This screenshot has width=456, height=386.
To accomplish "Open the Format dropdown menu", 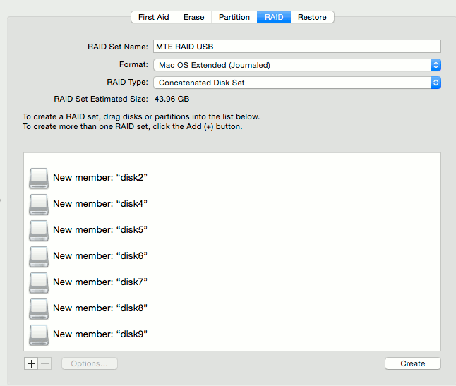I will coord(296,65).
